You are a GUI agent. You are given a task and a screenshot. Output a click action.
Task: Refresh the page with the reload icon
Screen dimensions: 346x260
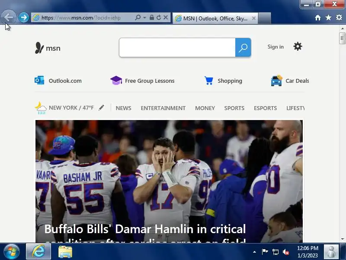click(x=159, y=17)
